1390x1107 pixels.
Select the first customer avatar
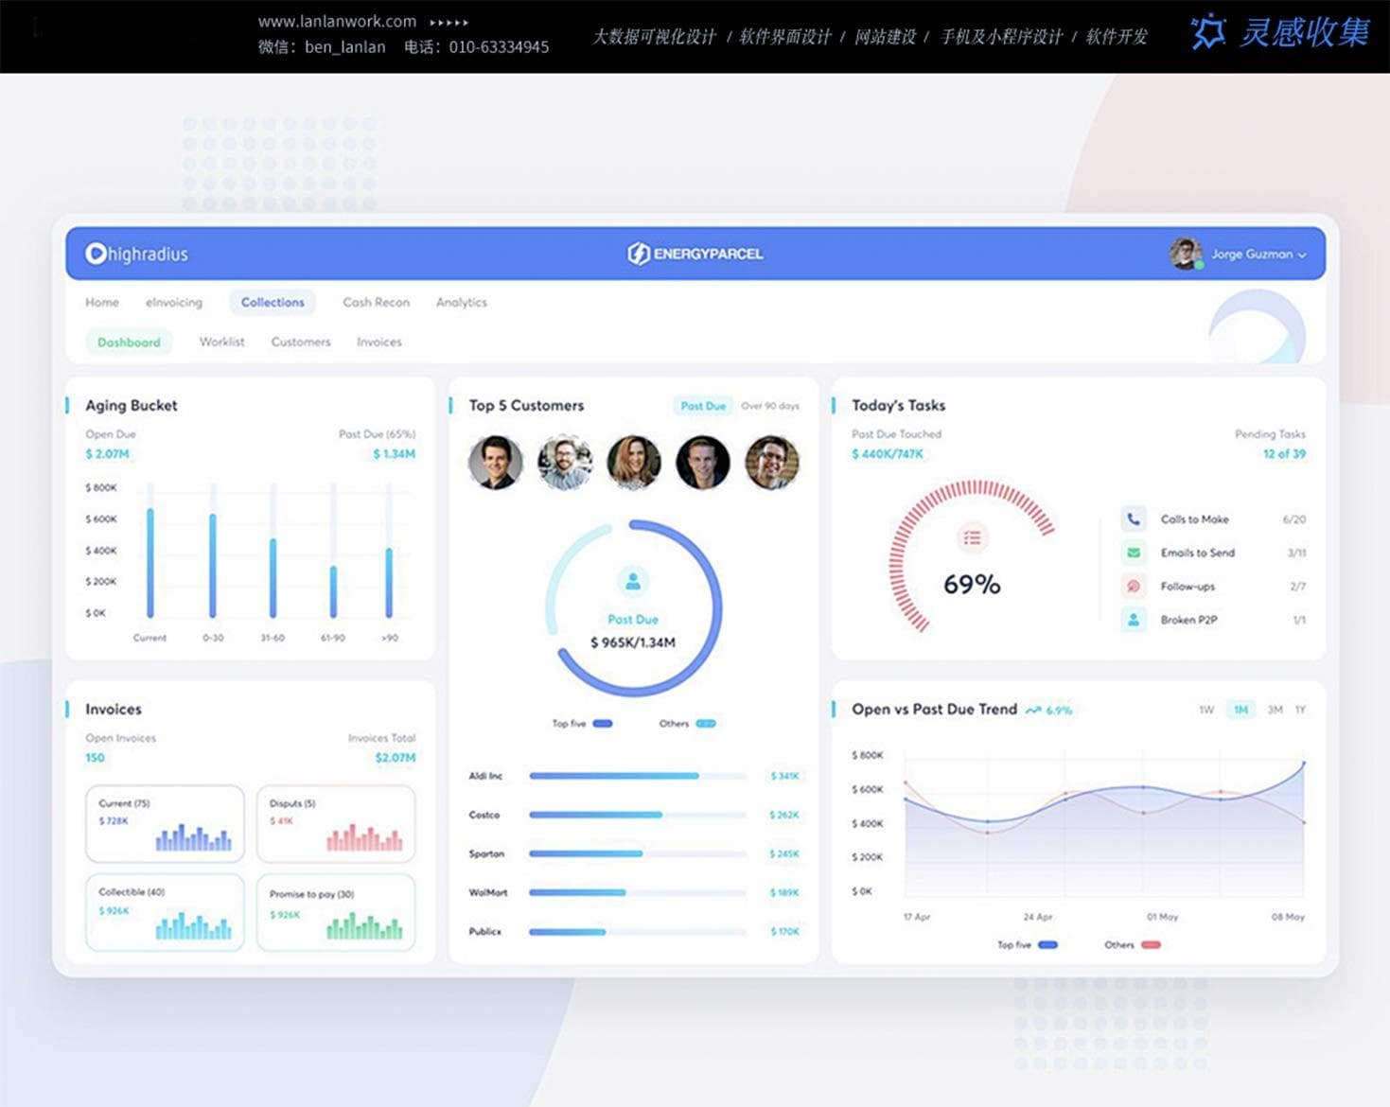(496, 462)
